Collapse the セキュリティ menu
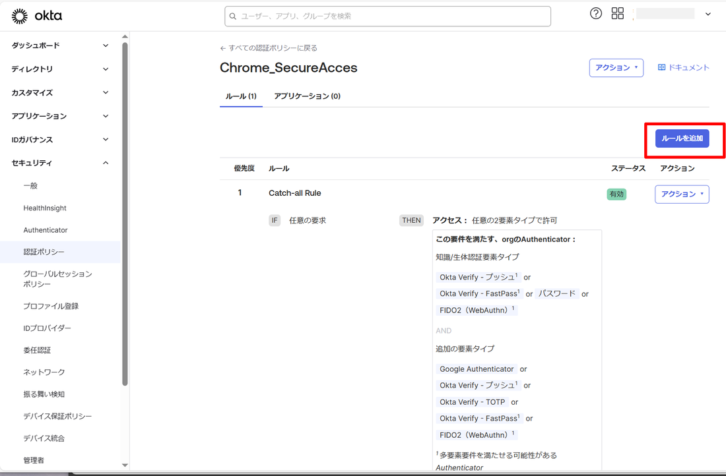 click(60, 163)
